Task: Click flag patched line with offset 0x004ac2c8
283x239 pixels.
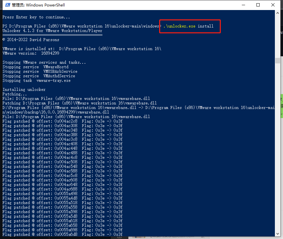Action: (x=63, y=121)
